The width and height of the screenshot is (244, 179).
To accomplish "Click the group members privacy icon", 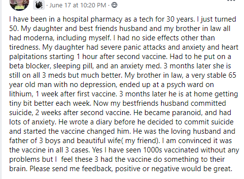I will pos(114,5).
